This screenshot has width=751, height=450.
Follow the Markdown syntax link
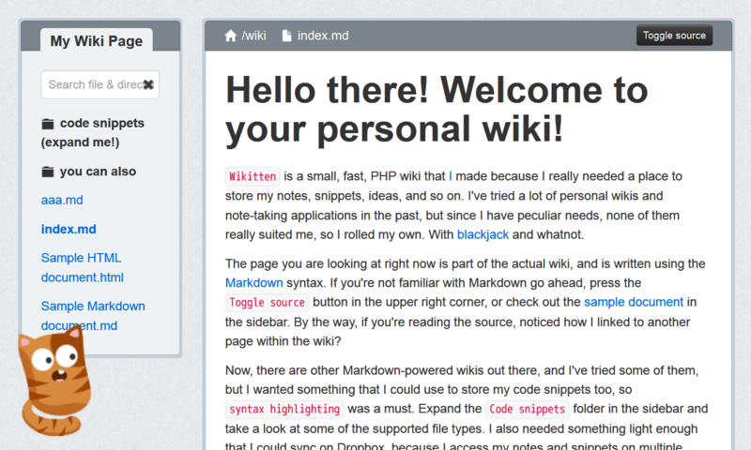253,283
